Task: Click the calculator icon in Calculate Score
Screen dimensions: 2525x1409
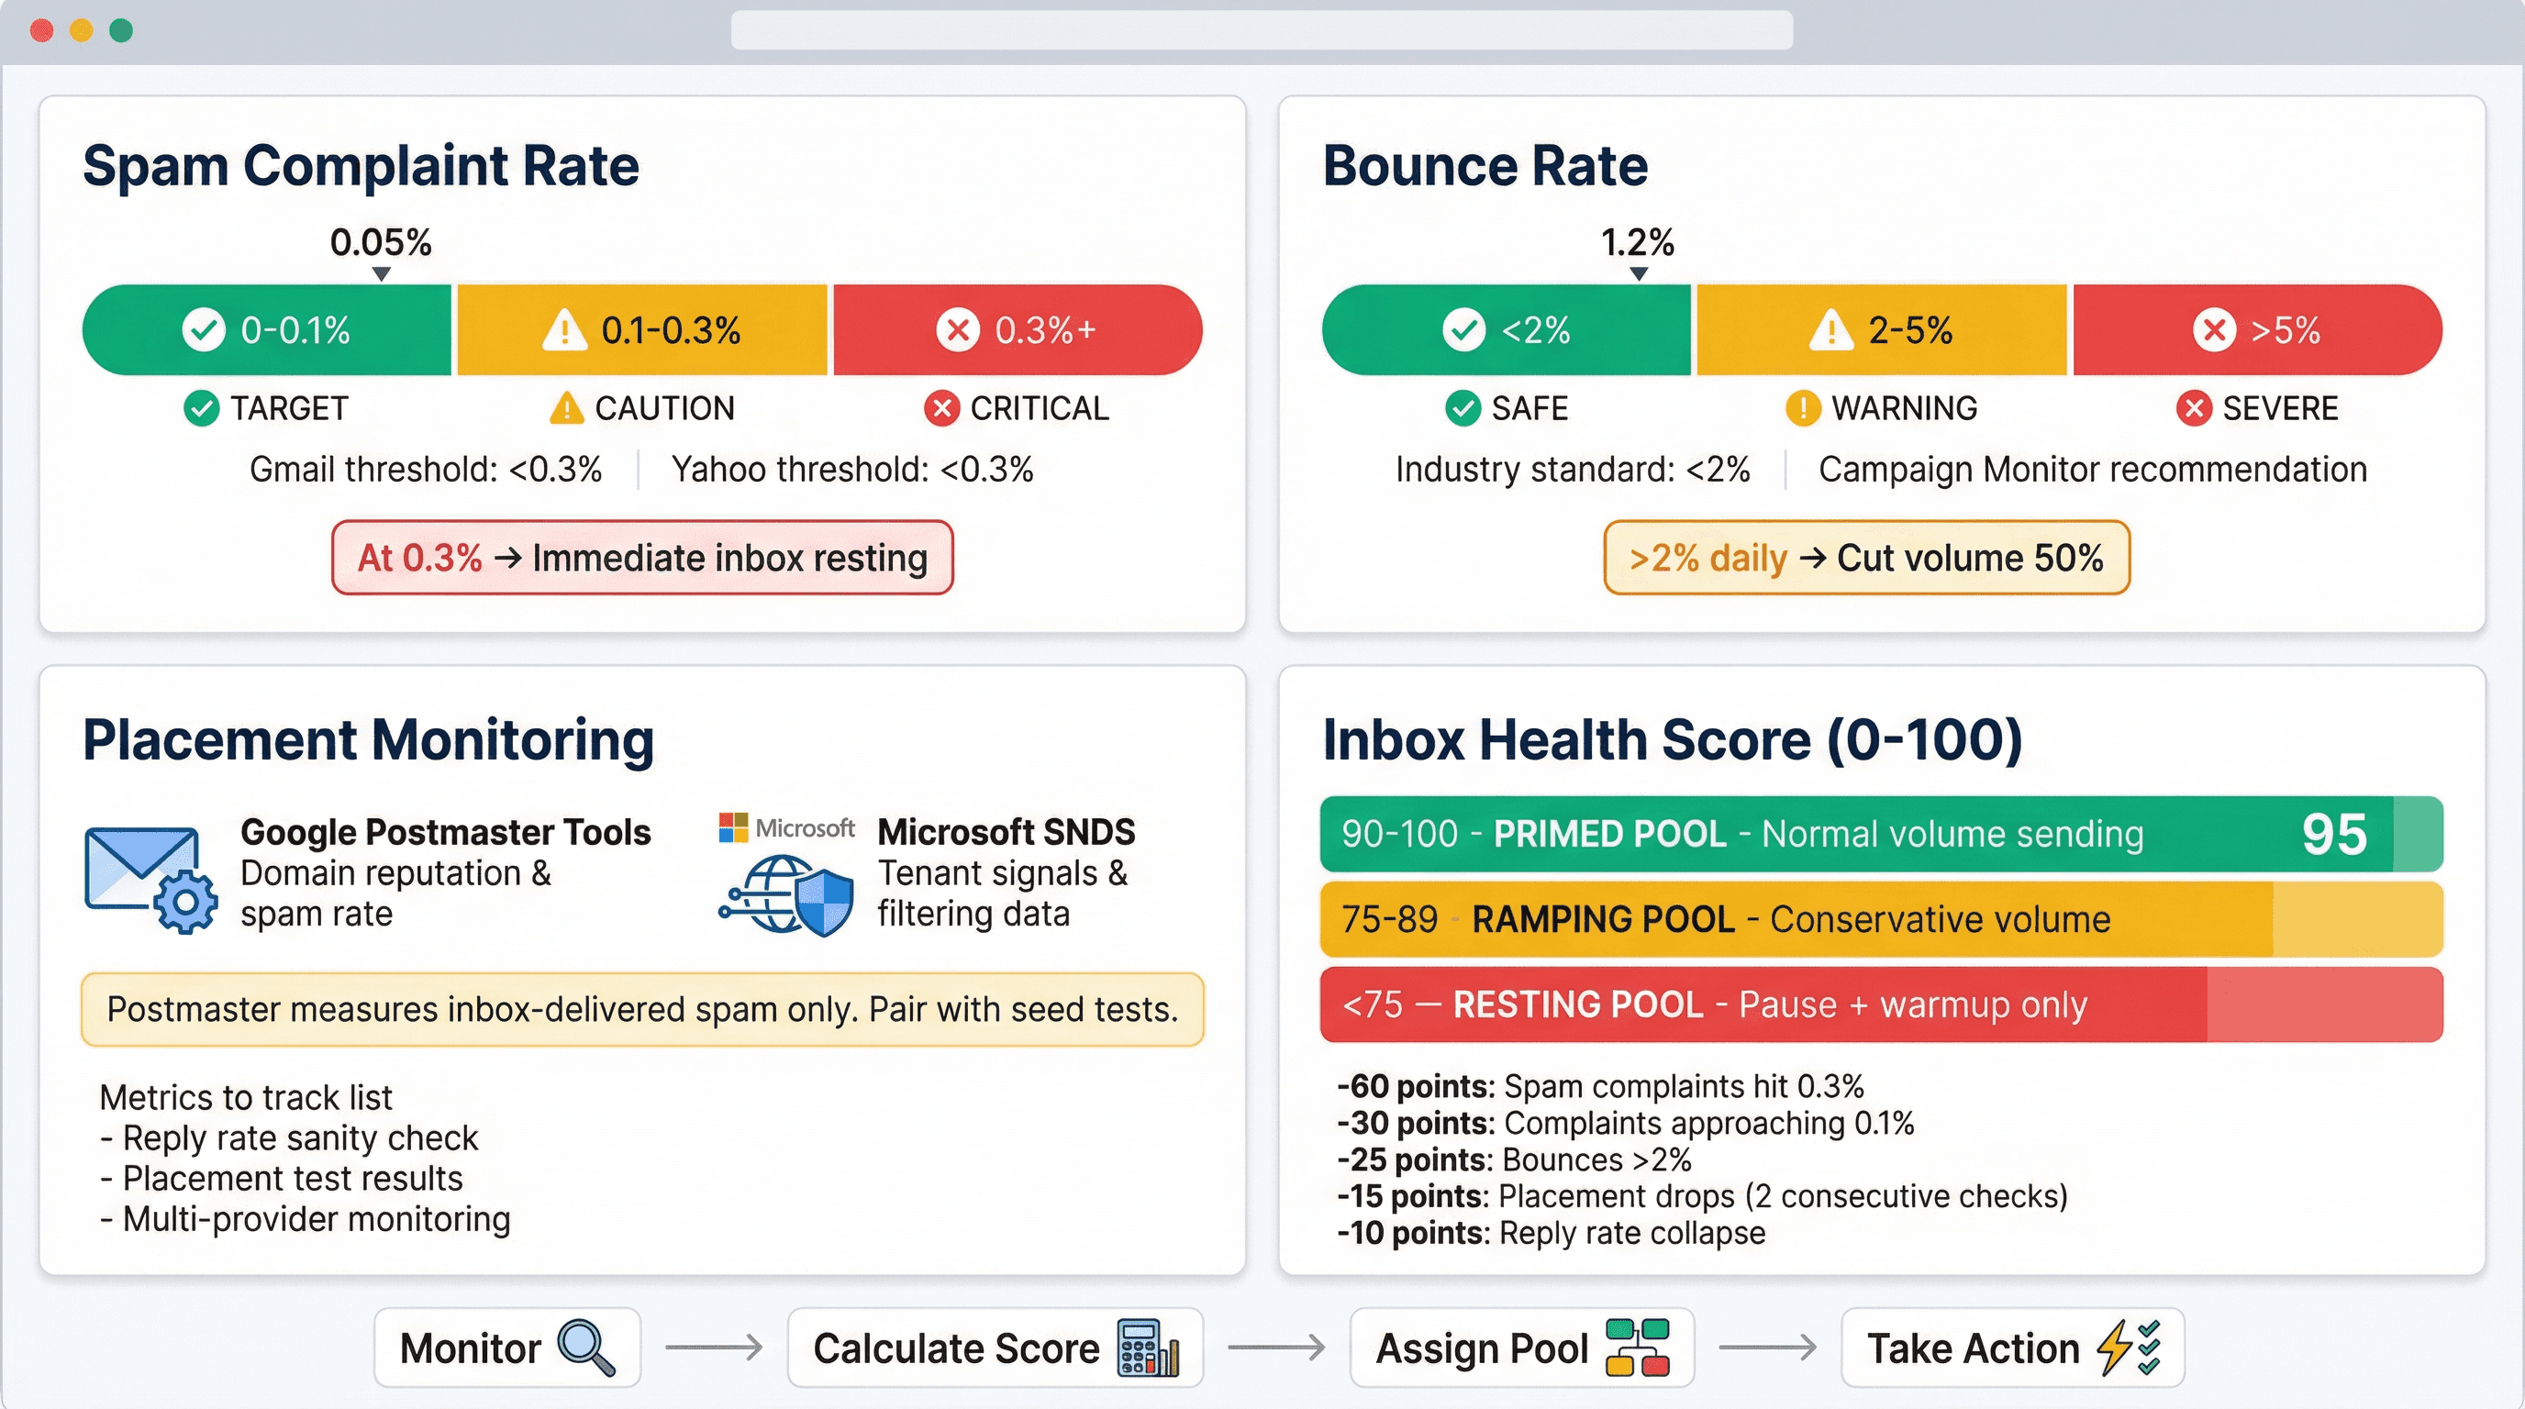Action: [1143, 1348]
